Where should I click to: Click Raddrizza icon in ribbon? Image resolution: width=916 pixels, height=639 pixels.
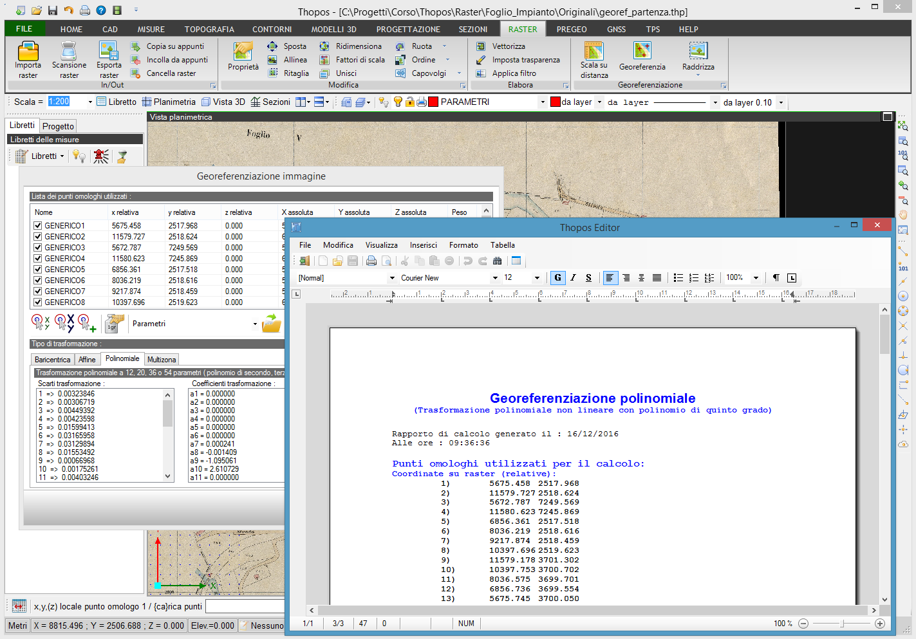(698, 51)
